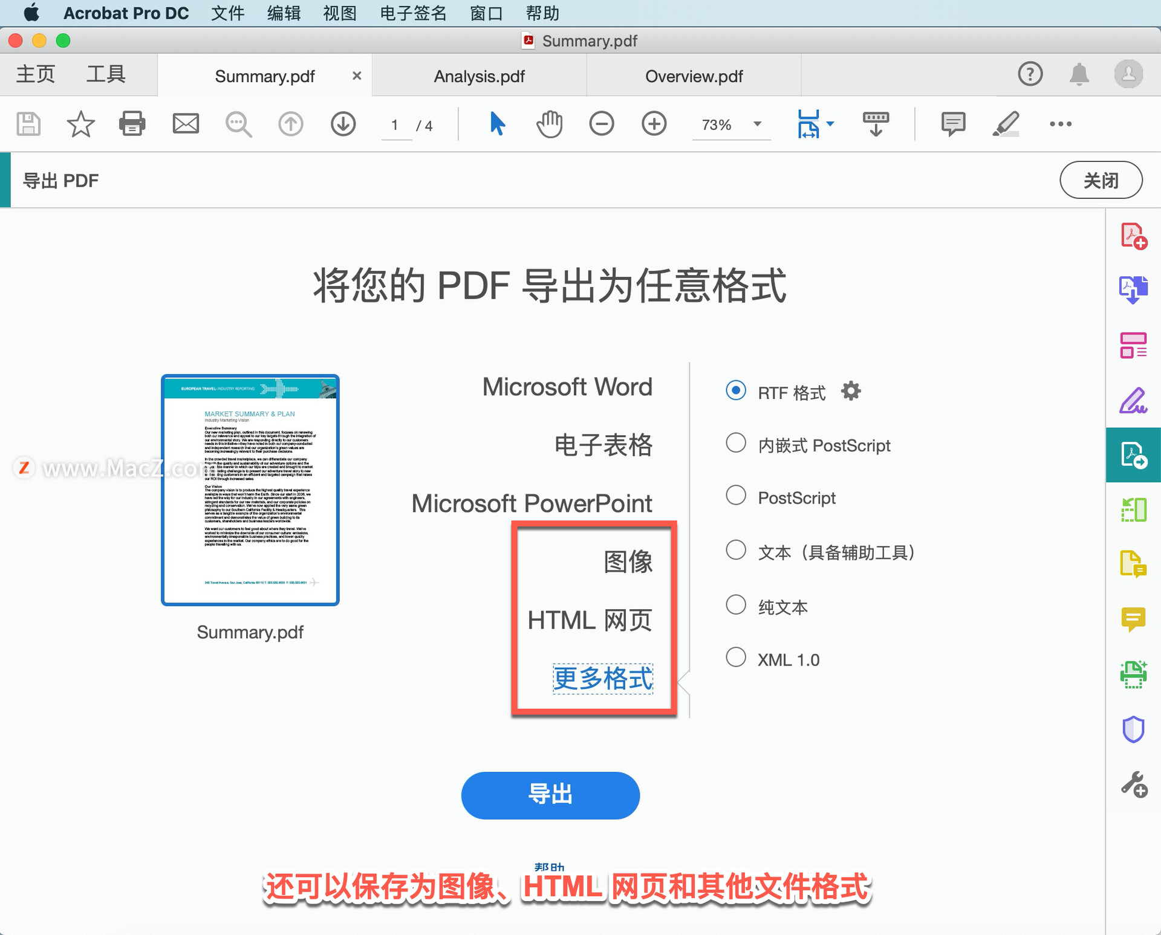Open Export PDF tool in sidebar
This screenshot has height=935, width=1161.
click(1134, 455)
